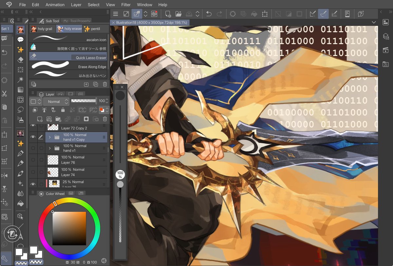Click the smartphone companion mode icon
393x266 pixels.
[x=347, y=14]
